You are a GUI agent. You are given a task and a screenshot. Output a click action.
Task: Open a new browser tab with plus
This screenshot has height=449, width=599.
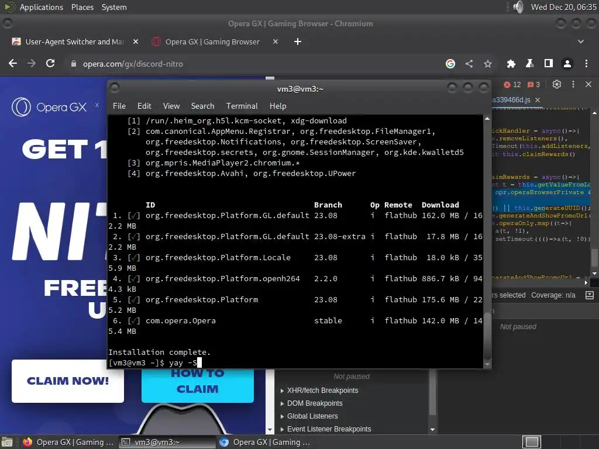pos(298,42)
